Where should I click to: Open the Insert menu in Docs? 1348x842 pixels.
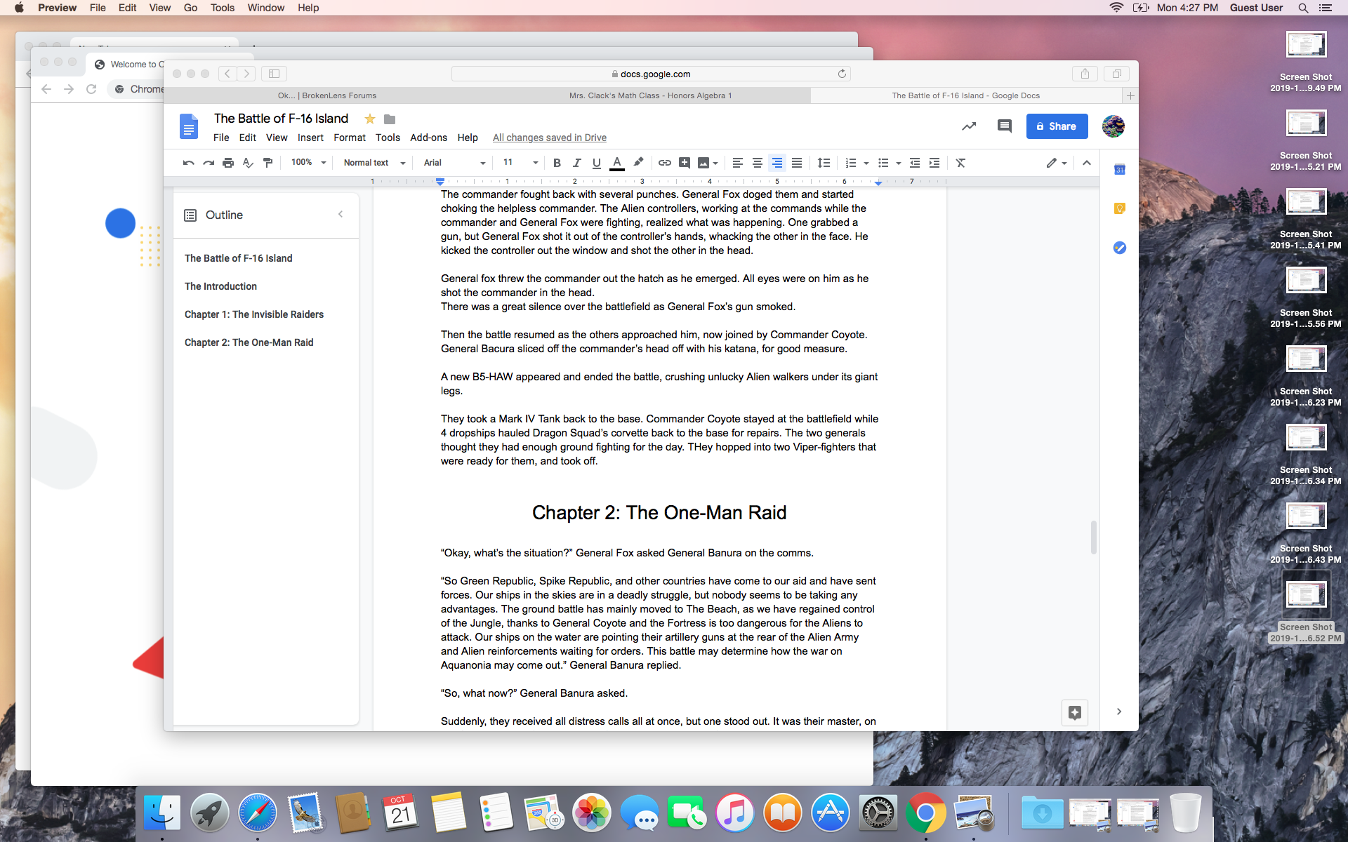[310, 138]
